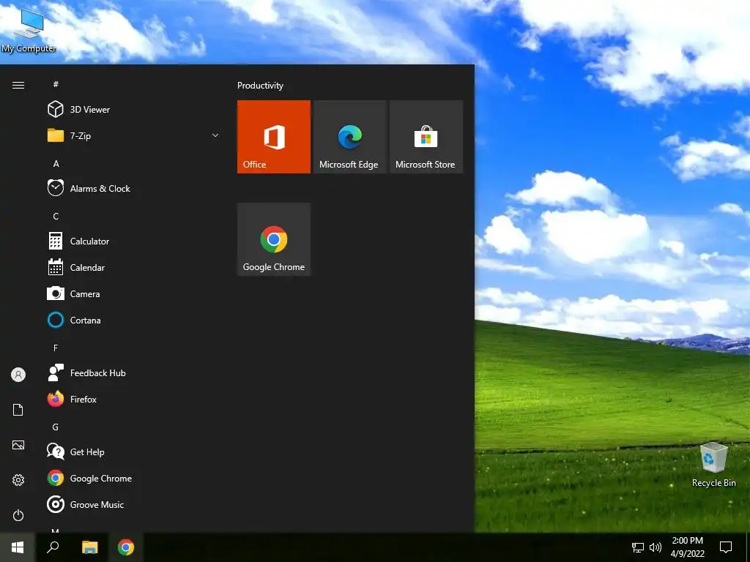Open the Action Center notifications icon
750x562 pixels.
(x=726, y=547)
